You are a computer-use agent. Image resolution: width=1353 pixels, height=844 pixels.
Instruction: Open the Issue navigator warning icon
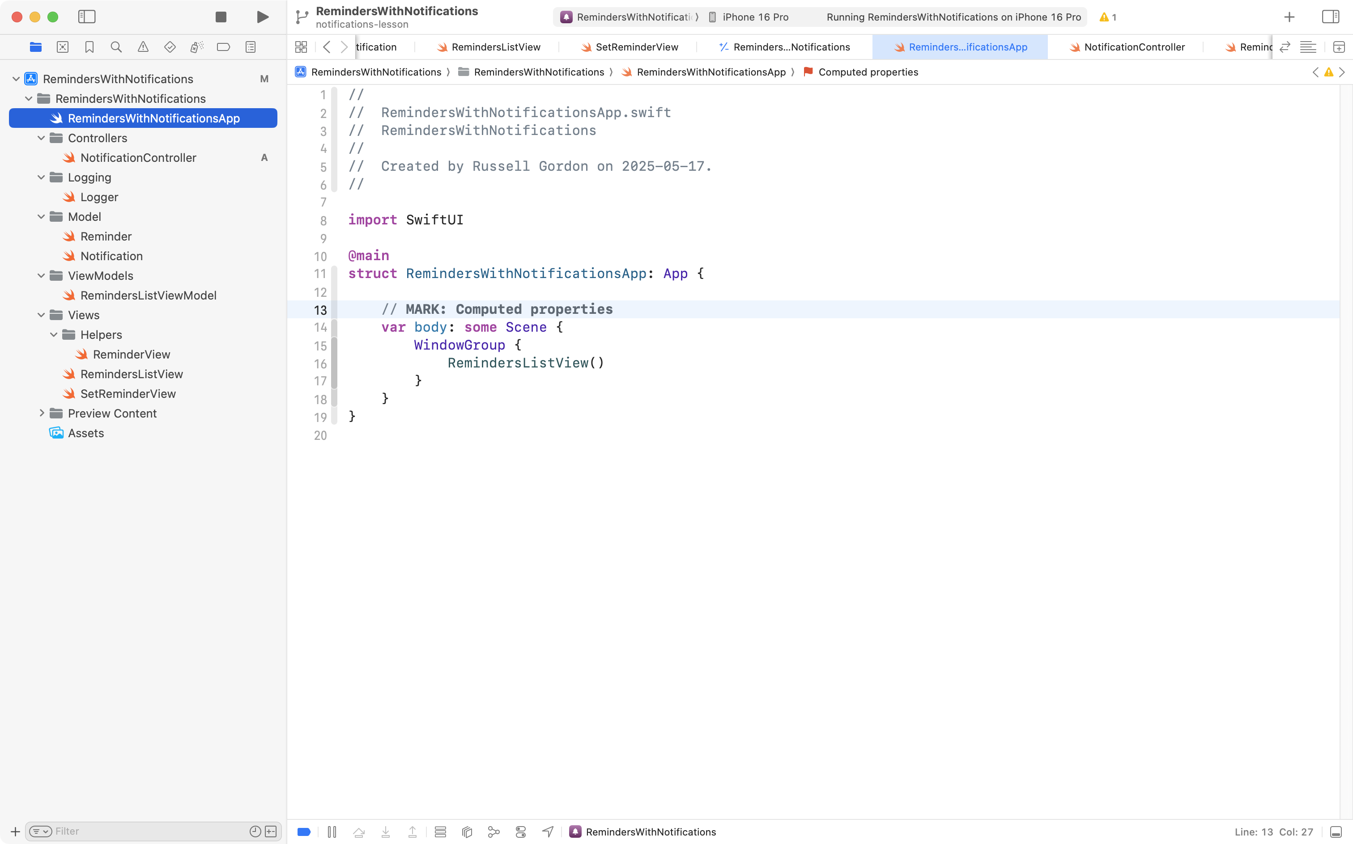(x=143, y=47)
